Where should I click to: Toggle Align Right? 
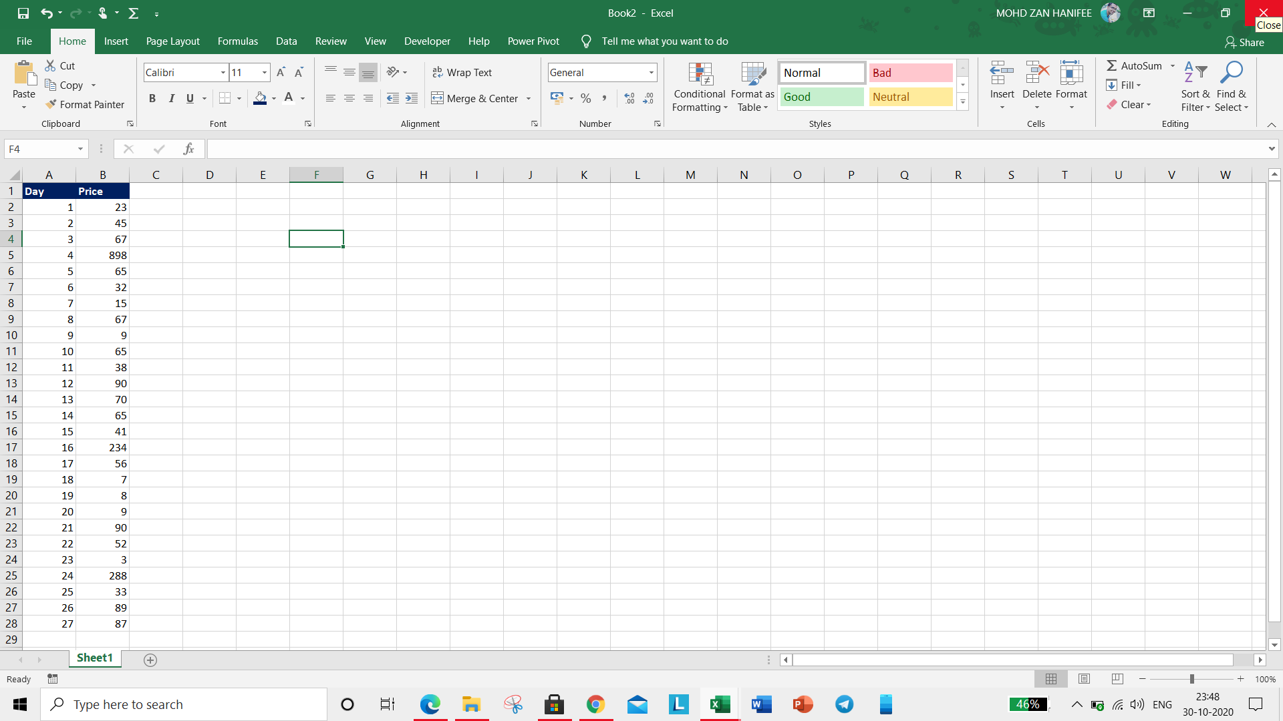coord(368,98)
